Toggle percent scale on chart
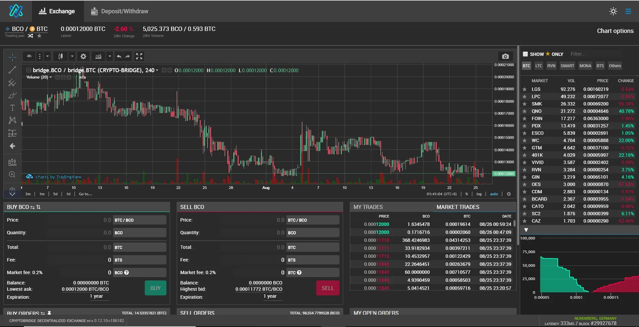 point(467,194)
